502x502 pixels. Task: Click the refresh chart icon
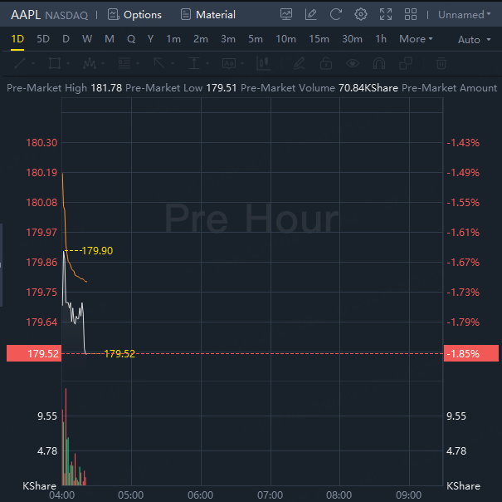[335, 14]
